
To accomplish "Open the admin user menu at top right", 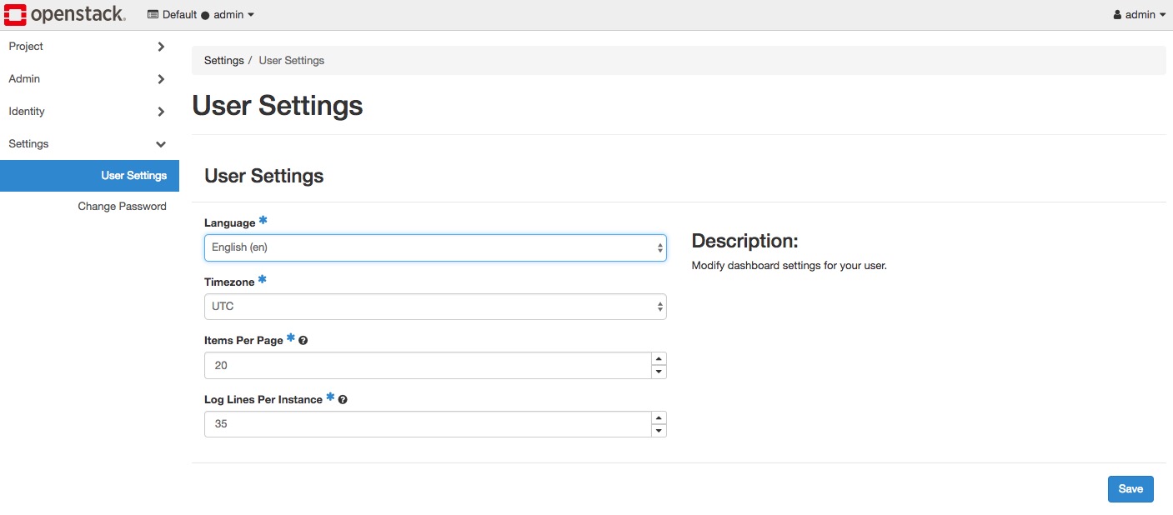I will click(x=1140, y=15).
